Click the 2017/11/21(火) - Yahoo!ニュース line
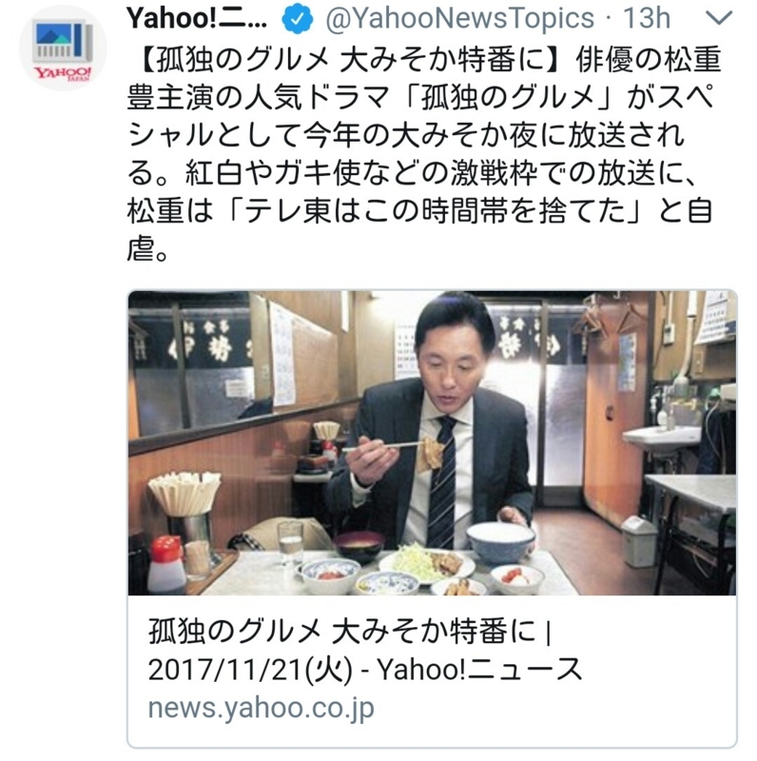This screenshot has height=761, width=757. tap(365, 670)
